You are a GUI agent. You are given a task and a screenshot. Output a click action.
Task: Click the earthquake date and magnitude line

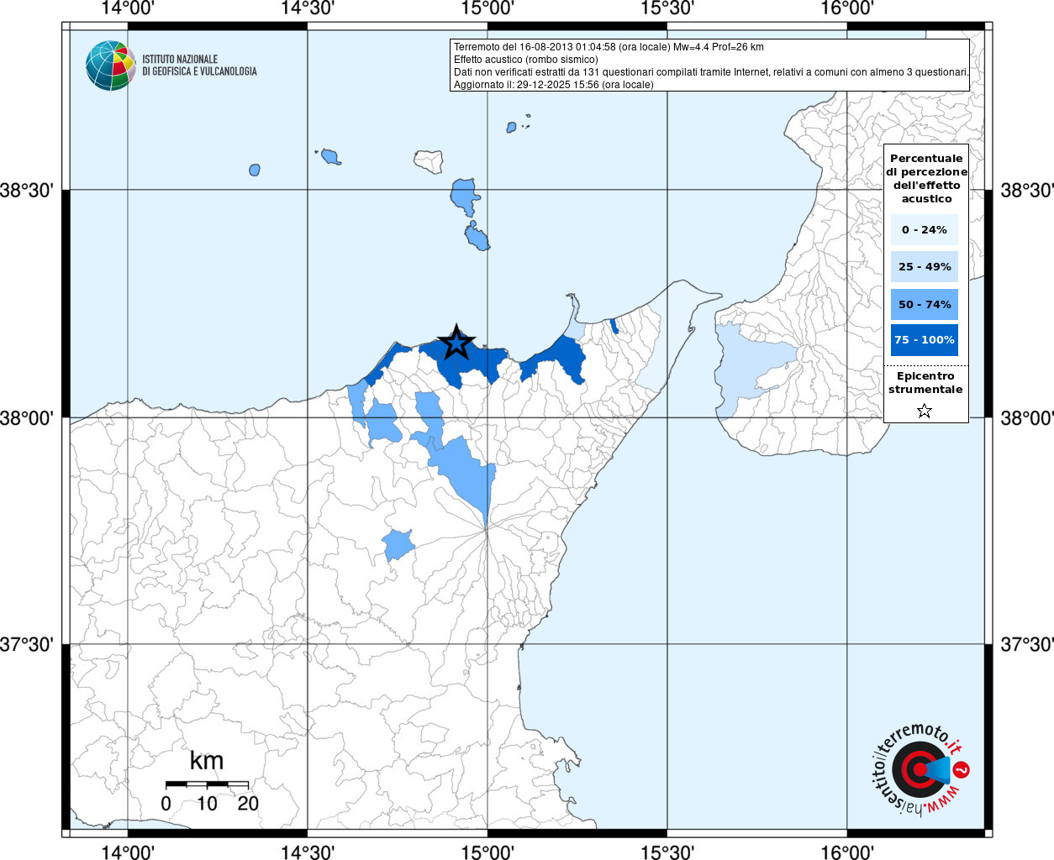(x=609, y=47)
